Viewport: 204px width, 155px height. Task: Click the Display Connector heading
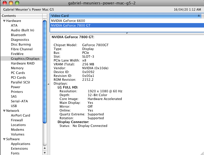point(74,122)
